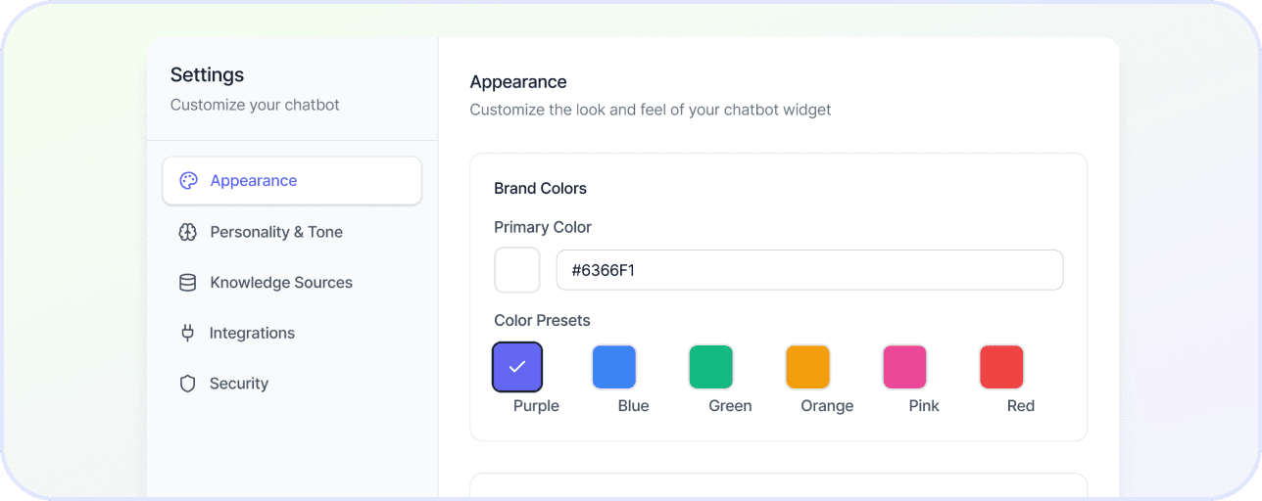Viewport: 1262px width, 501px height.
Task: Click the palette icon beside Appearance
Action: tap(188, 181)
